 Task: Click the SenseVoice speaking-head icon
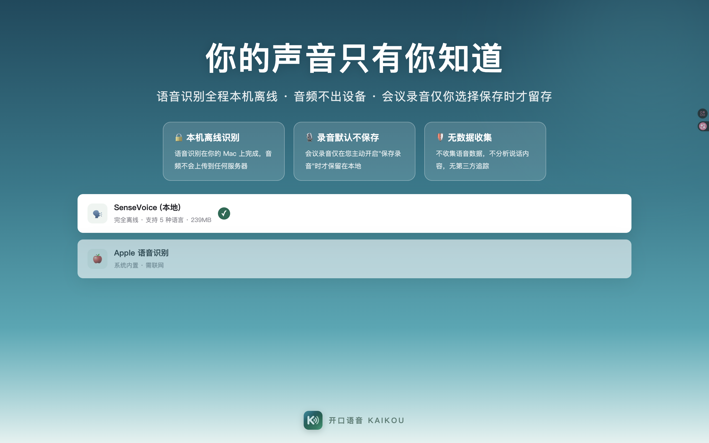97,213
